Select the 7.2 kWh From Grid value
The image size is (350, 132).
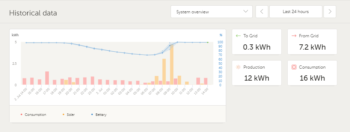pos(312,47)
